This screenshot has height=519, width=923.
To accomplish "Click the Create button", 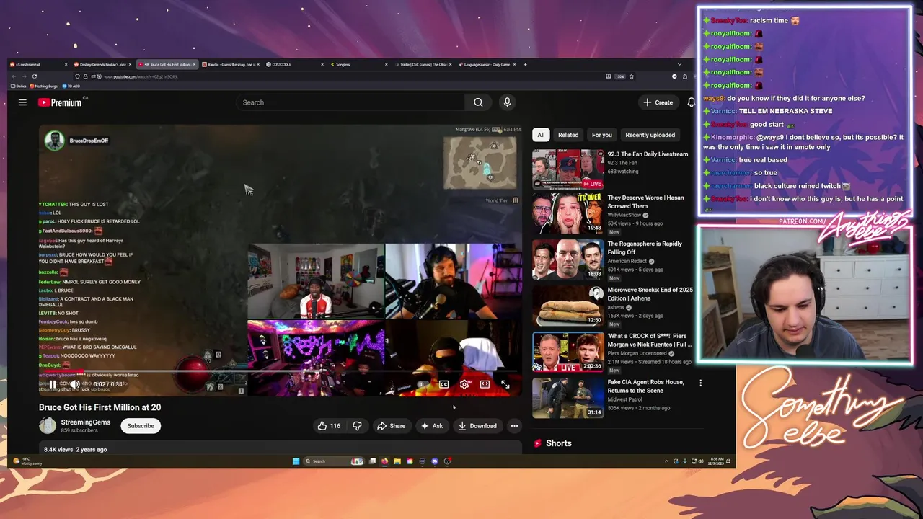I will pyautogui.click(x=658, y=102).
